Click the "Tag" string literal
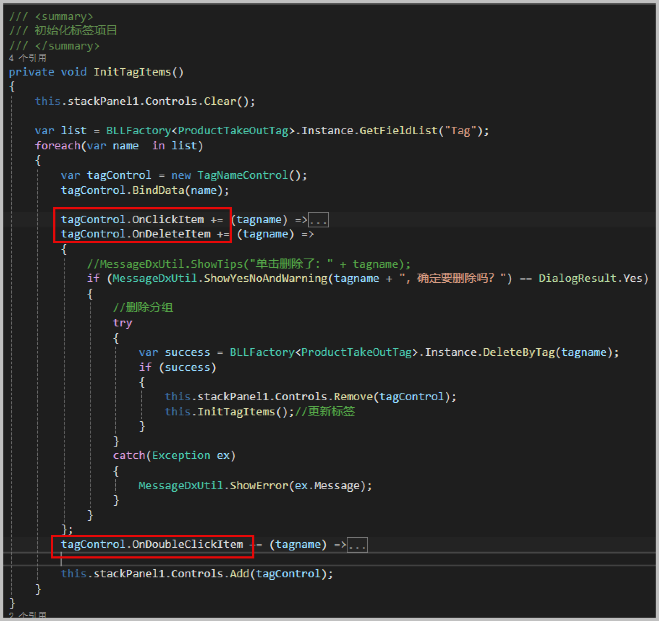The width and height of the screenshot is (659, 621). (460, 131)
